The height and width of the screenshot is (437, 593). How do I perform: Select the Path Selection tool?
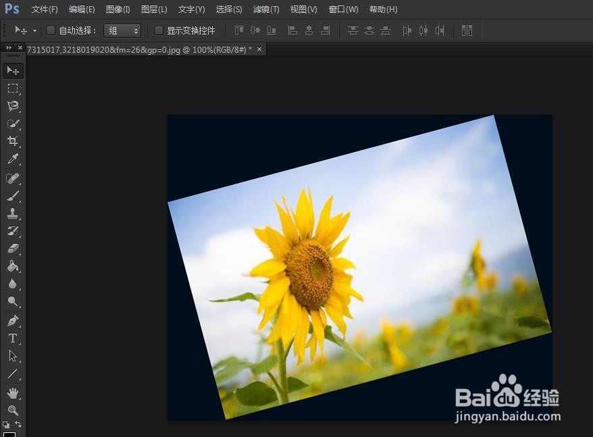pyautogui.click(x=13, y=356)
